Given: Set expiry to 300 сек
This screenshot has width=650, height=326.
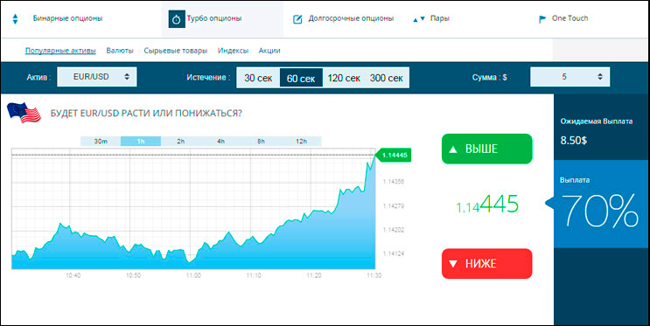Looking at the screenshot, I should (387, 78).
